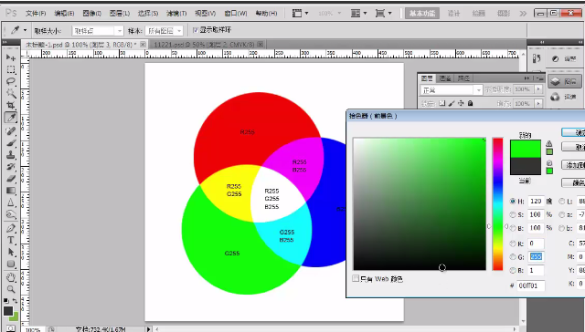Click the Cancel button in color picker
The height and width of the screenshot is (332, 585).
tap(573, 147)
